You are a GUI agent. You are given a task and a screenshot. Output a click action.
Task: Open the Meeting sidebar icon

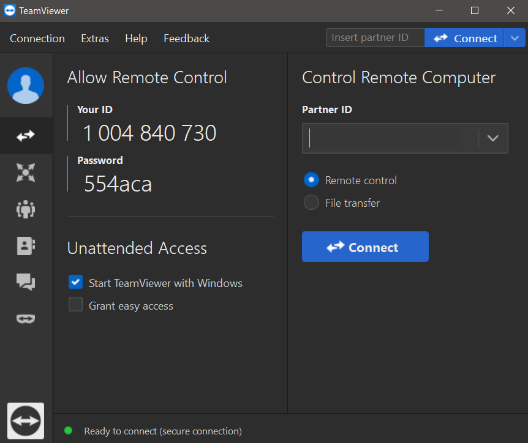tap(26, 209)
